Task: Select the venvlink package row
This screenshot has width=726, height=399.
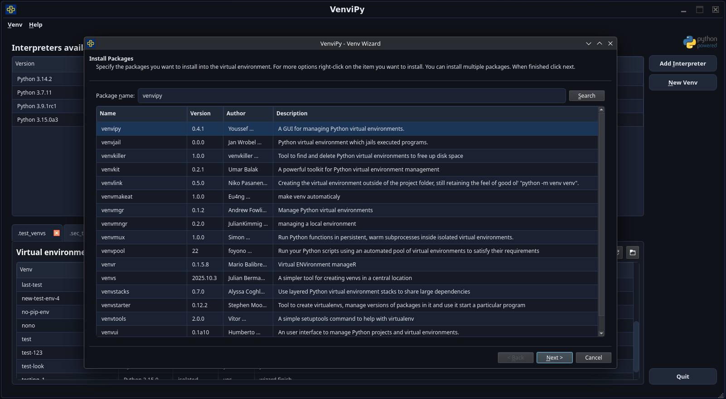Action: pos(347,183)
